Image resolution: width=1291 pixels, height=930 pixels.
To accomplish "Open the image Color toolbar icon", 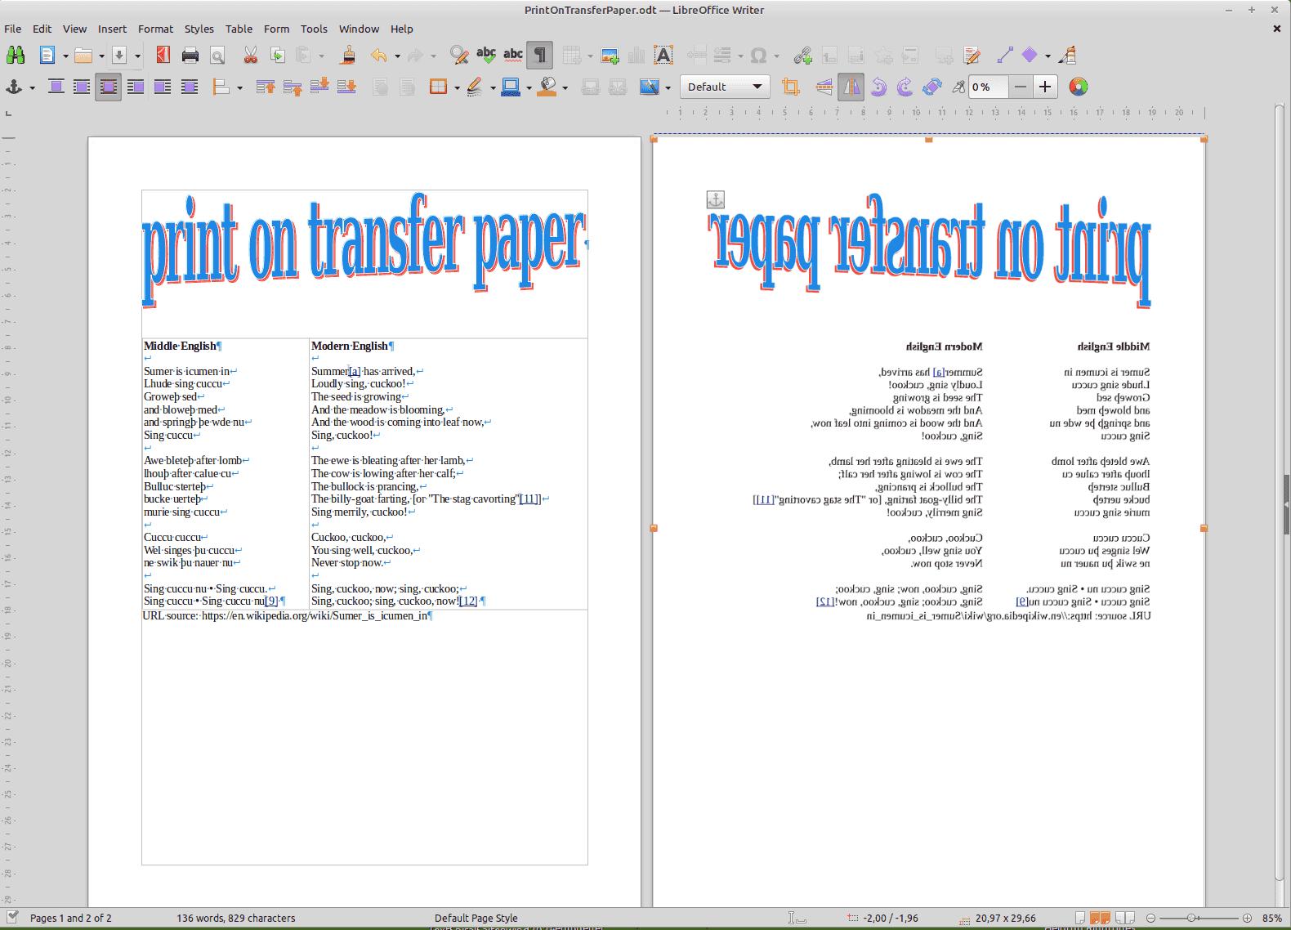I will pyautogui.click(x=1079, y=87).
